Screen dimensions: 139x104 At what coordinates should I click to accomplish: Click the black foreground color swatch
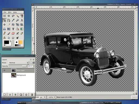[x=7, y=42]
